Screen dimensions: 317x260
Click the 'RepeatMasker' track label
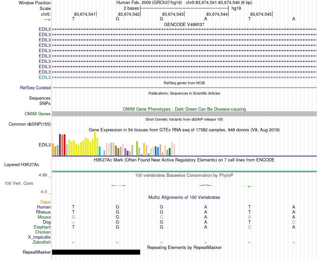[37, 252]
